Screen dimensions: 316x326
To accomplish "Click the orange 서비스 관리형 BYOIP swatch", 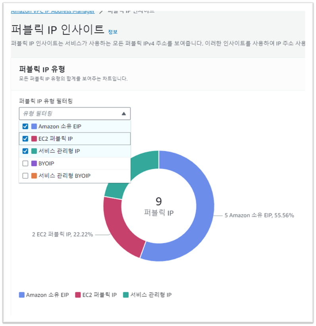I will pyautogui.click(x=34, y=176).
